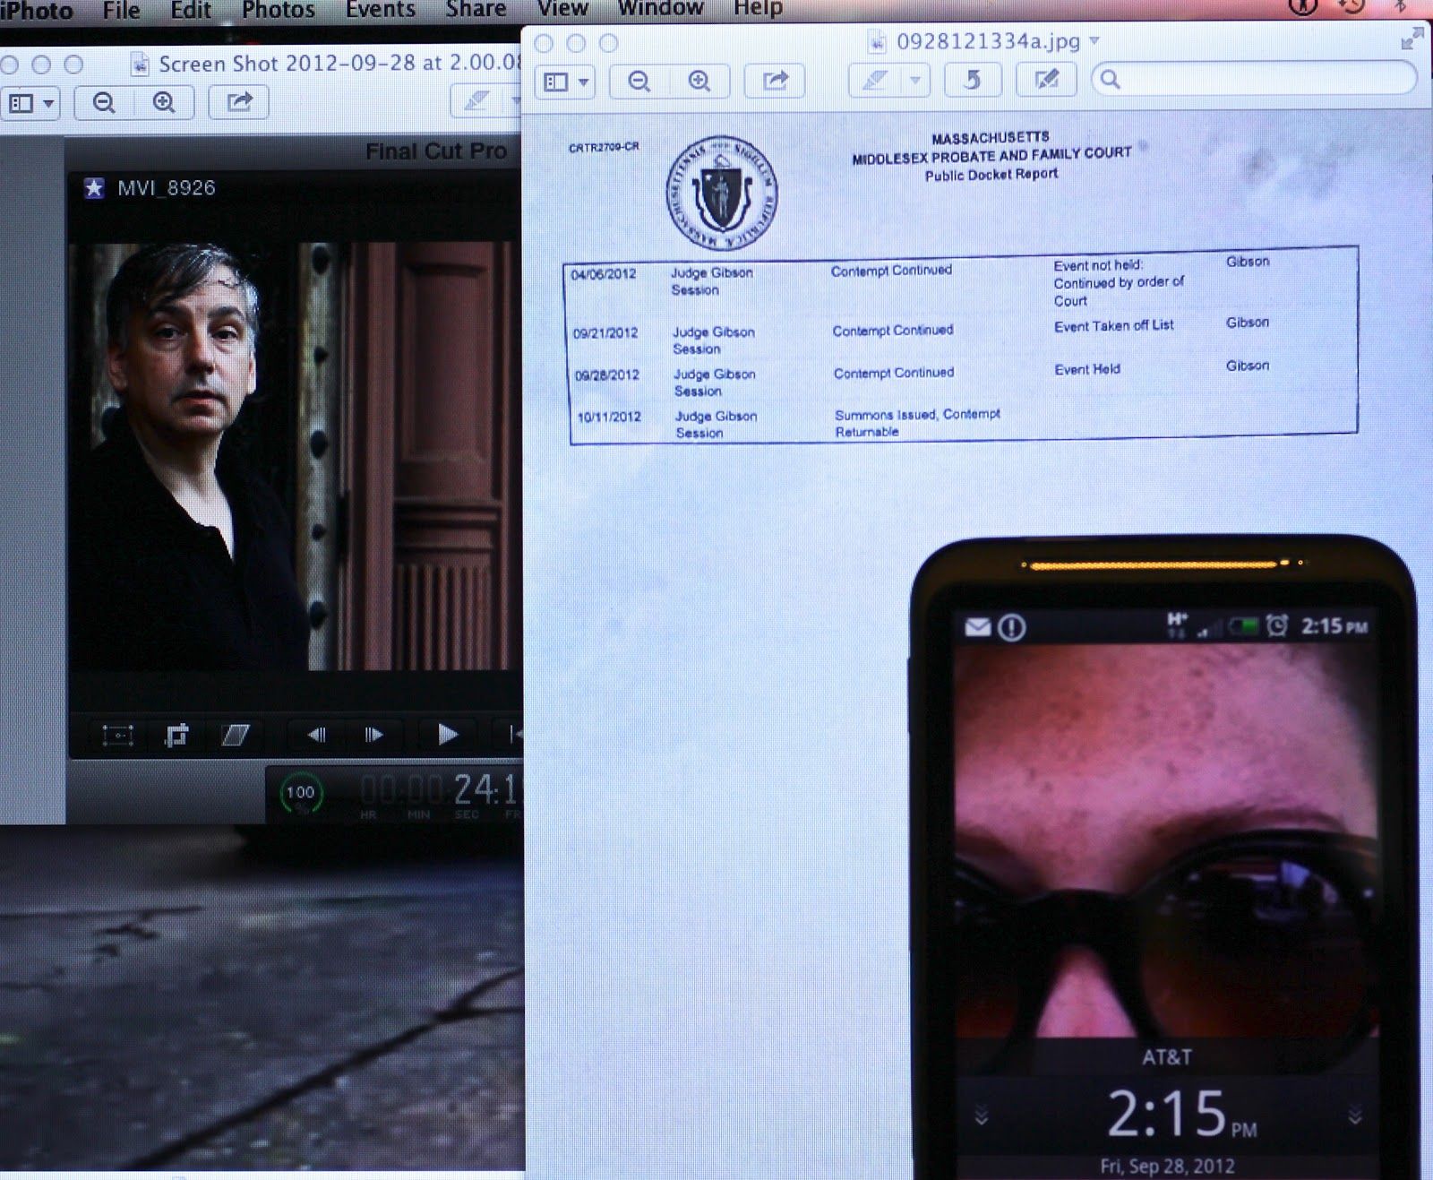Click Share icon in 0928121334a.jpg toolbar
Image resolution: width=1433 pixels, height=1180 pixels.
(775, 82)
